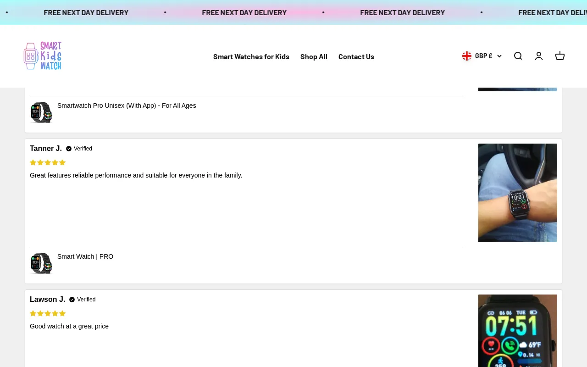Enlarge Tanner J.'s wrist watch photo
This screenshot has width=587, height=367.
[x=517, y=193]
